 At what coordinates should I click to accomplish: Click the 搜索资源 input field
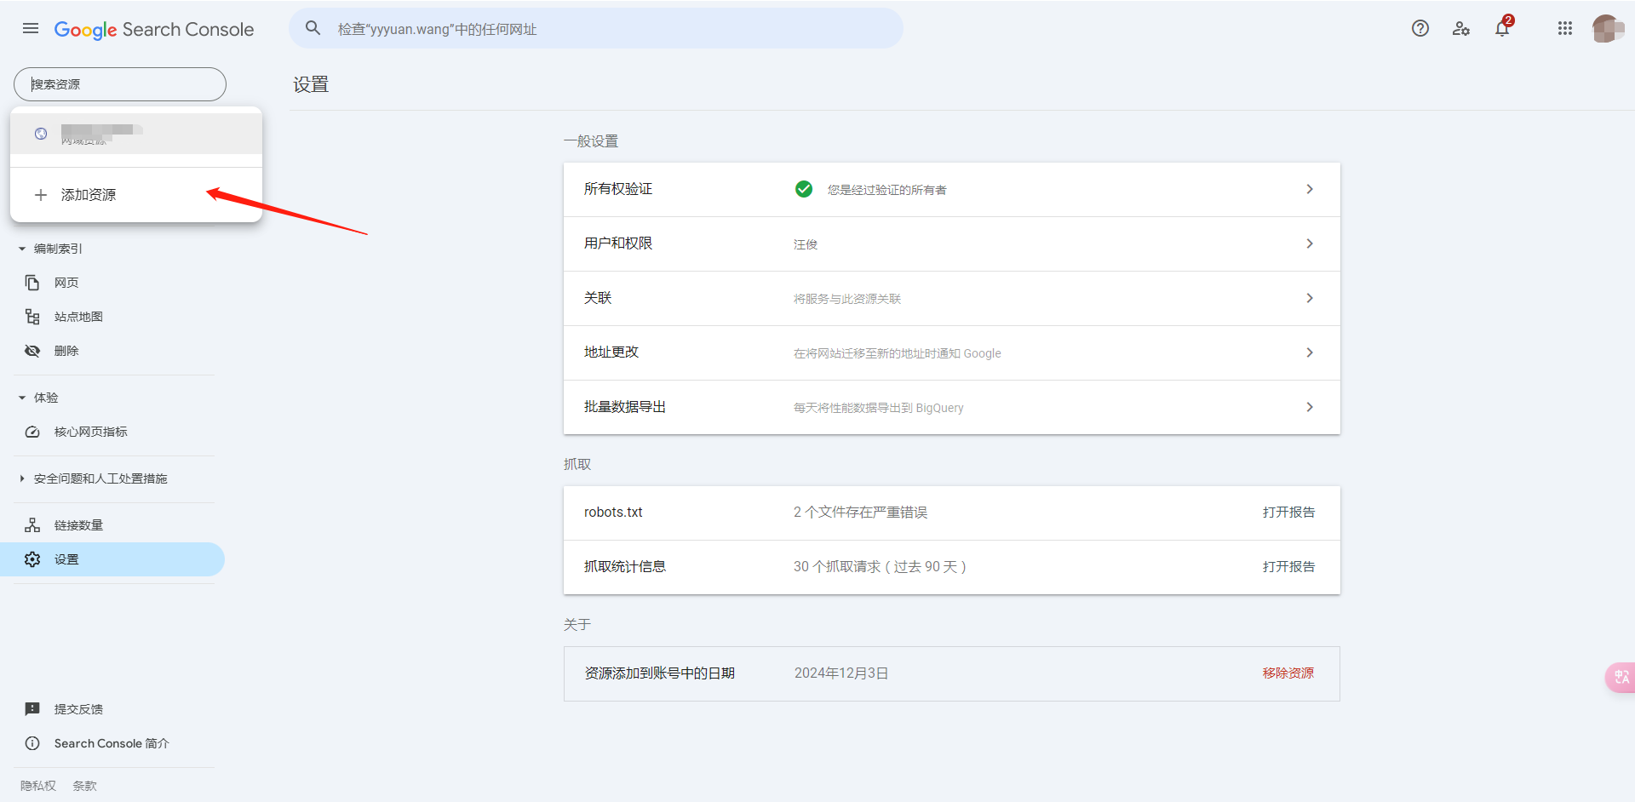[x=120, y=84]
